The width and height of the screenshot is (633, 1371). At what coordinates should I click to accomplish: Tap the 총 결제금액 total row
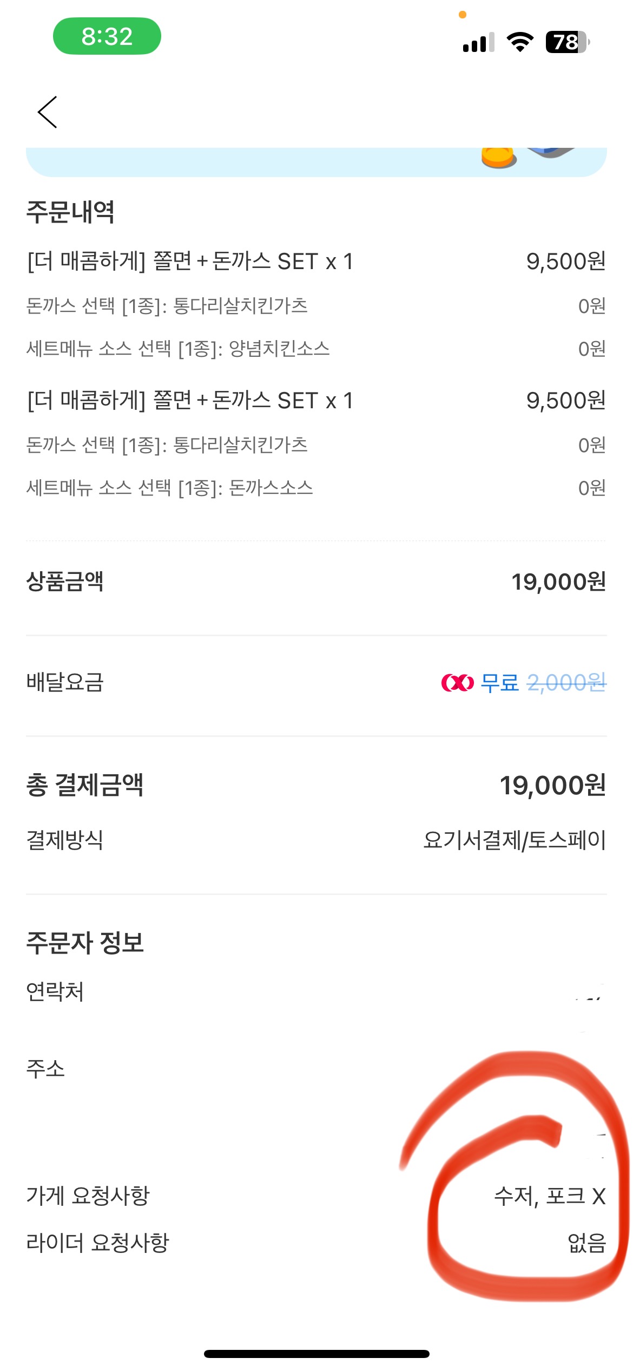[316, 785]
